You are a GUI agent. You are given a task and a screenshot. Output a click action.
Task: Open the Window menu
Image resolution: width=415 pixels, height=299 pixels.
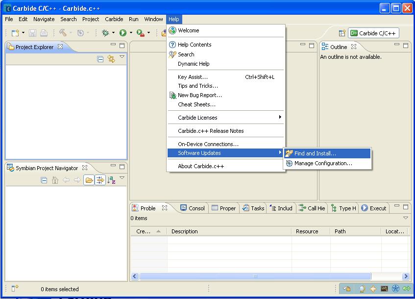pos(153,19)
